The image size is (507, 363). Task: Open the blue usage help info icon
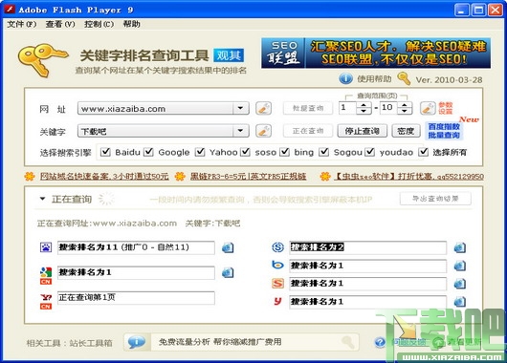[345, 78]
